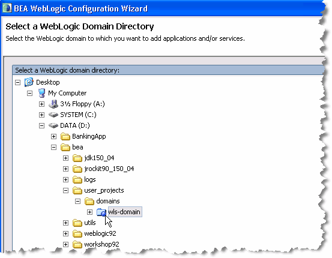Image resolution: width=332 pixels, height=258 pixels.
Task: Expand the 3½ Floppy (A:) node
Action: tap(41, 104)
